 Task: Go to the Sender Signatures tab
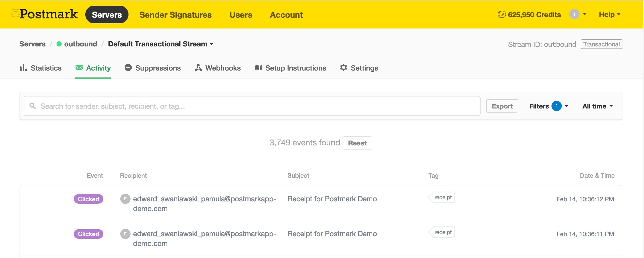click(175, 15)
